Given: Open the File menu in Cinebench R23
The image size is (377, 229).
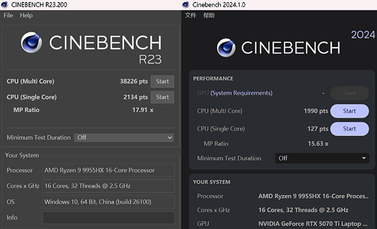Looking at the screenshot, I should point(8,15).
